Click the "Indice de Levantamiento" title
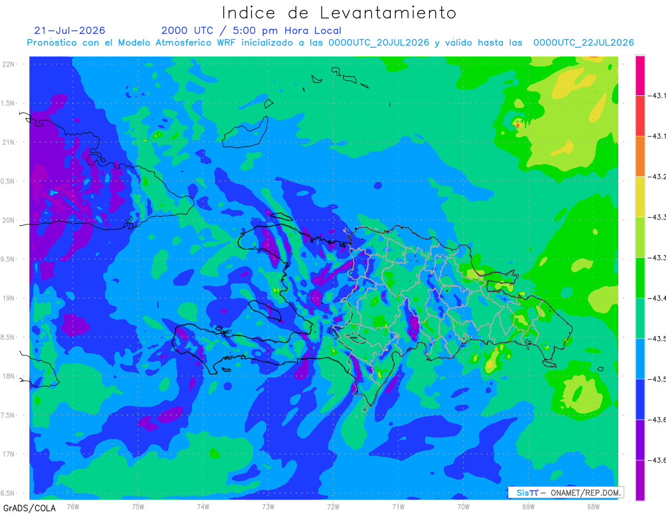The height and width of the screenshot is (514, 666). [x=339, y=13]
